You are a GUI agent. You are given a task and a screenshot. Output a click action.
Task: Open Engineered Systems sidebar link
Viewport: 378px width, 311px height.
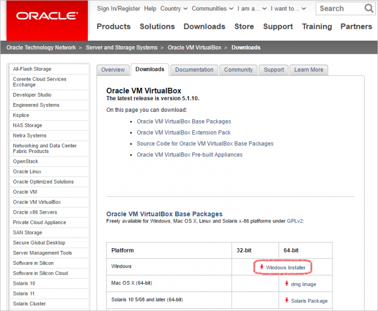tap(36, 105)
